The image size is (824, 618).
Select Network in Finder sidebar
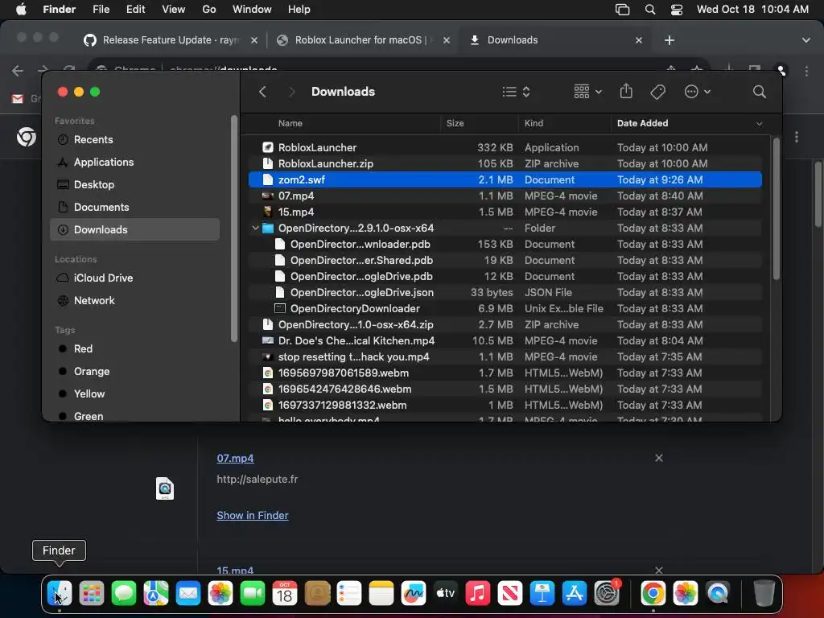coord(134,301)
